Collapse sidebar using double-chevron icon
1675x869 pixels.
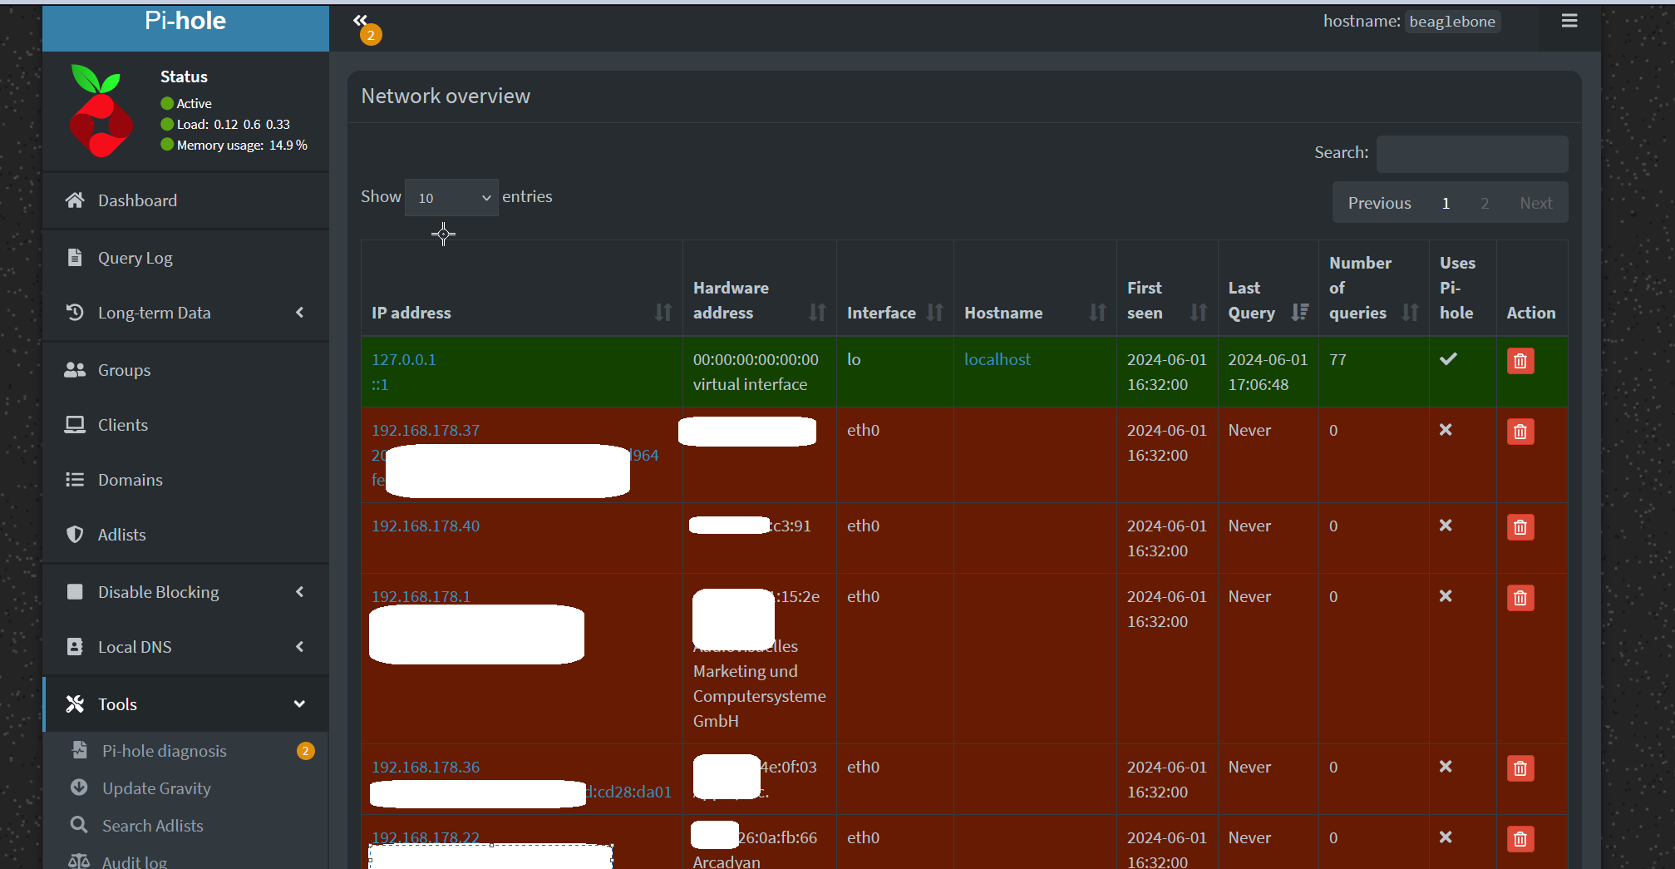pos(360,20)
